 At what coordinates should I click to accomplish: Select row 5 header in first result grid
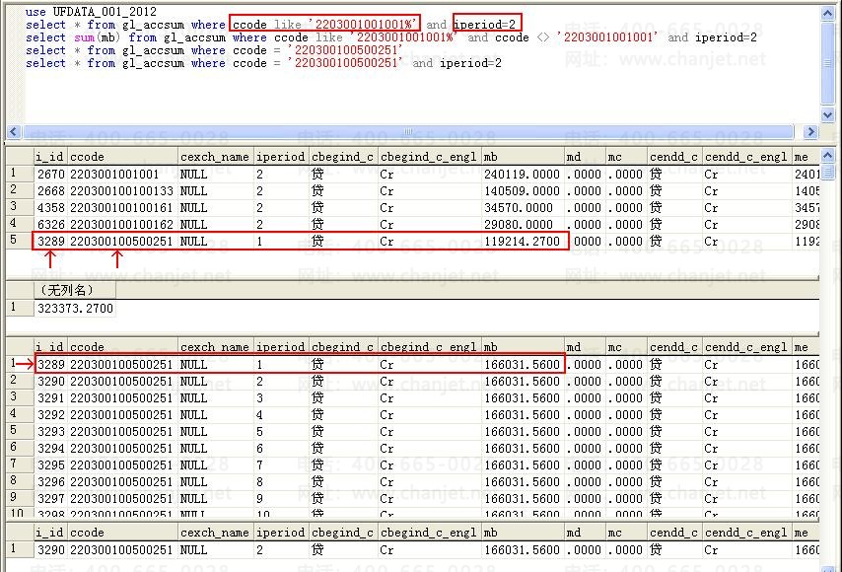(15, 241)
